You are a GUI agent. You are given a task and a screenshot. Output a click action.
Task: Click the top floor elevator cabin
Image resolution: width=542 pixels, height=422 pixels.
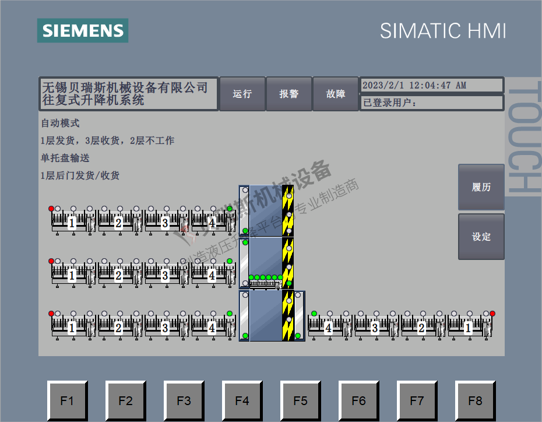(265, 210)
